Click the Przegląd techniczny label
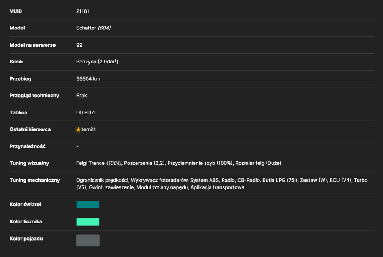The width and height of the screenshot is (383, 257). (34, 96)
